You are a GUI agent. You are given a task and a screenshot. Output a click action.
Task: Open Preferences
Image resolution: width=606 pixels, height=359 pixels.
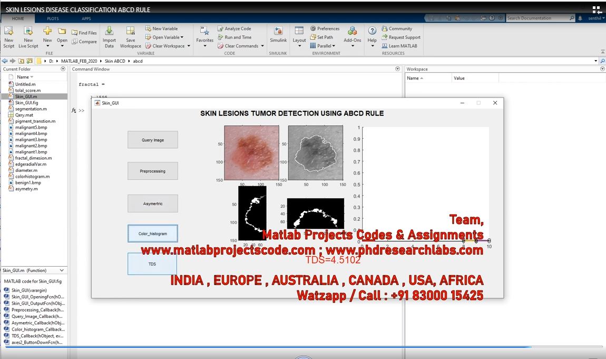pyautogui.click(x=325, y=28)
